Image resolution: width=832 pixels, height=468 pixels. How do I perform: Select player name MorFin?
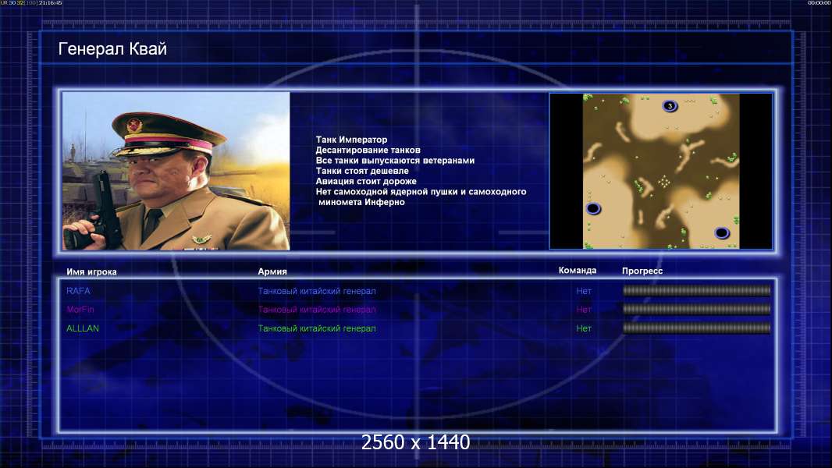80,310
